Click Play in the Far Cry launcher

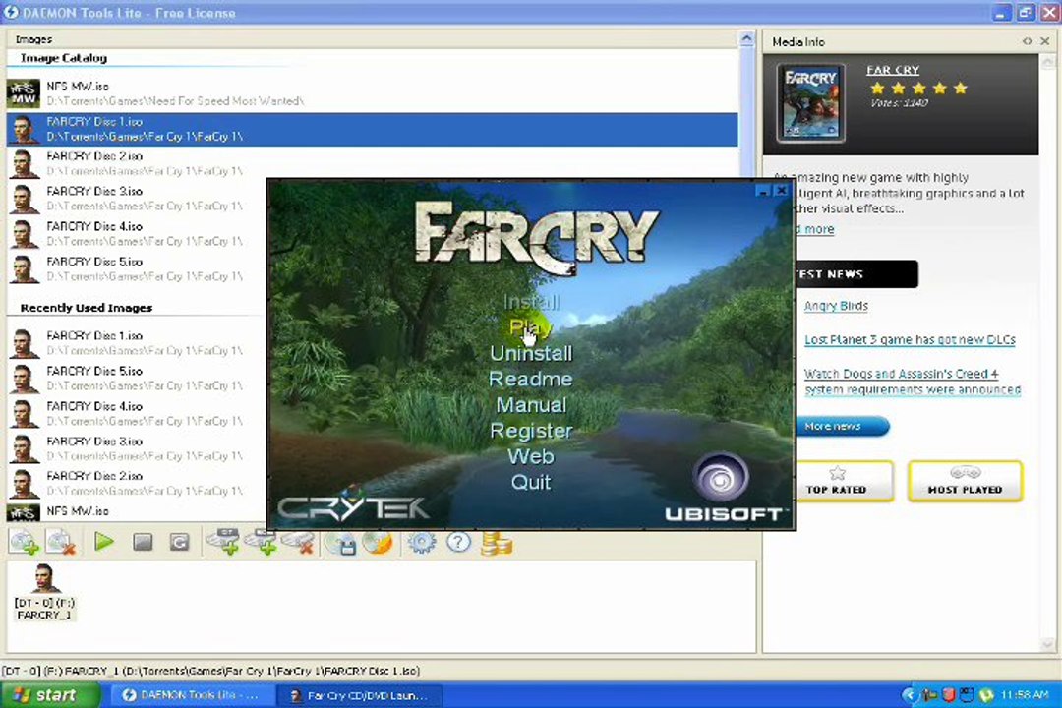[x=531, y=327]
